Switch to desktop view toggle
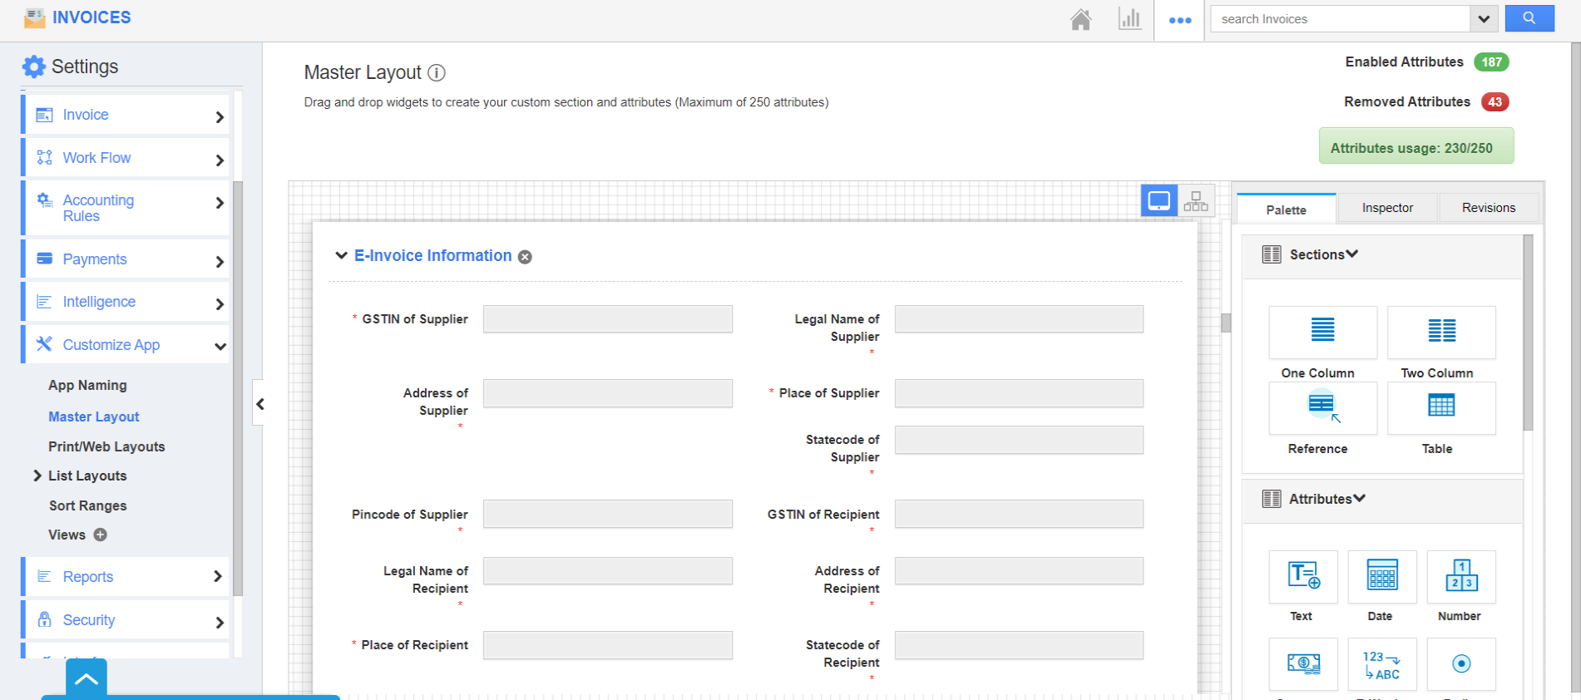Screen dimensions: 1581x700 [1159, 201]
